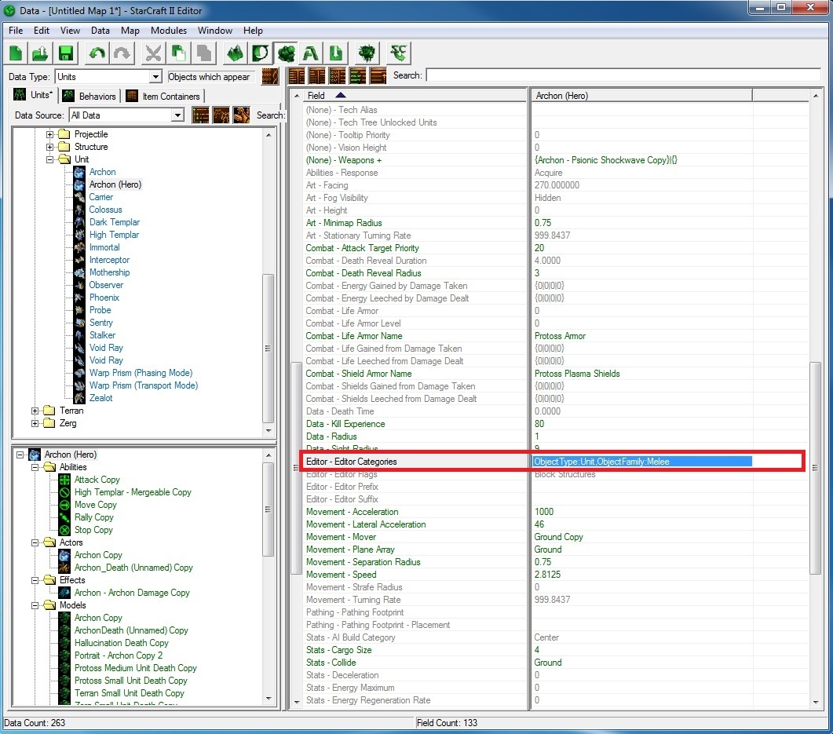Collapse the Unit folder

tap(50, 159)
